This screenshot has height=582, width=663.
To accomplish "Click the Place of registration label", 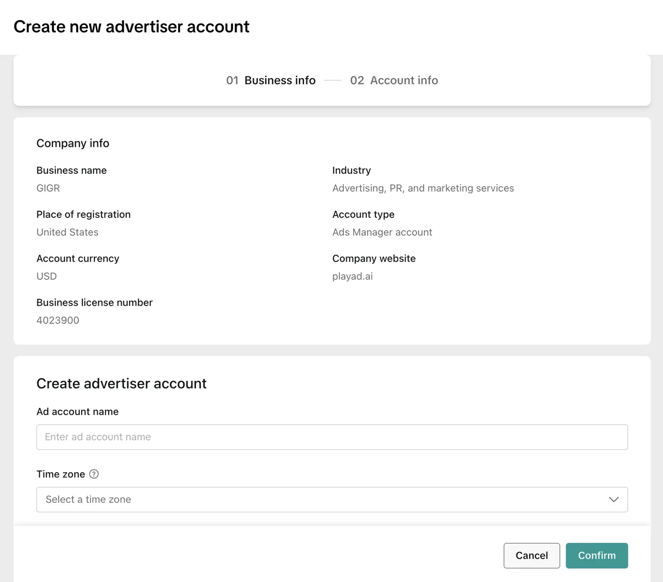I will 83,215.
